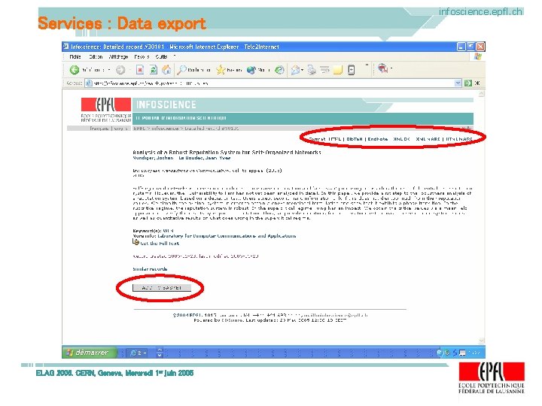
Task: Select the EndNote export format link
Action: point(377,139)
